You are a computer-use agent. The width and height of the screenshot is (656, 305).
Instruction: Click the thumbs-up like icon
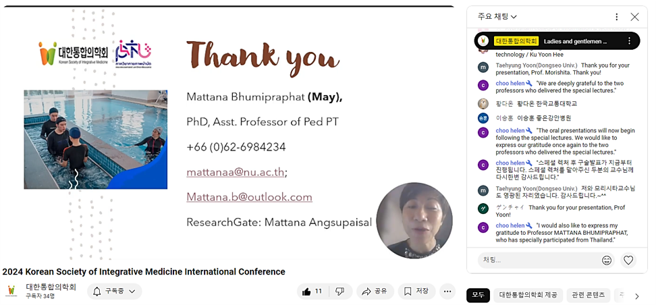(x=307, y=292)
